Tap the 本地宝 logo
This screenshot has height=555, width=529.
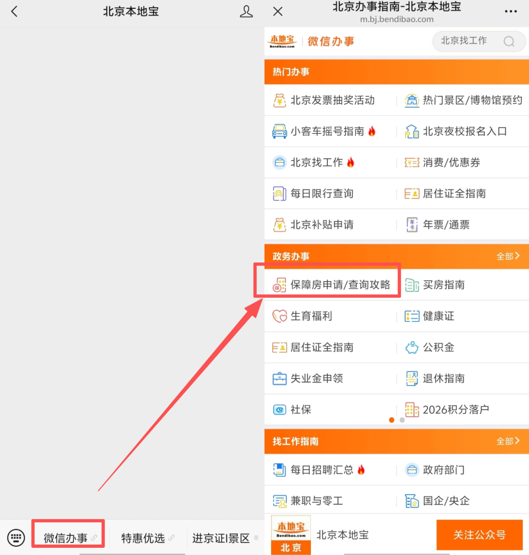click(282, 41)
